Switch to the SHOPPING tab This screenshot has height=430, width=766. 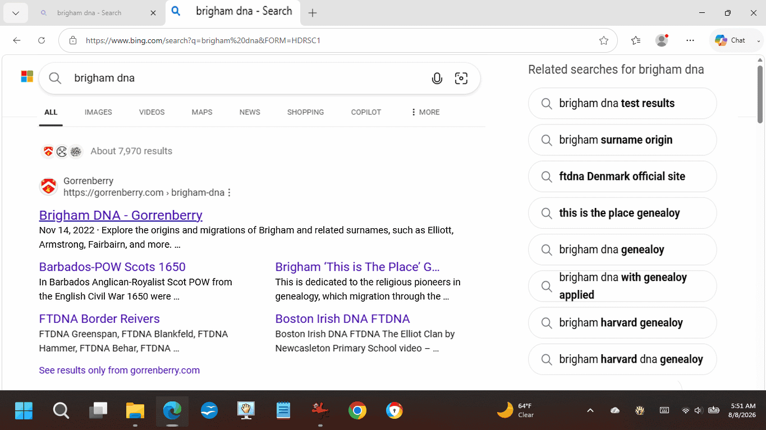[305, 112]
